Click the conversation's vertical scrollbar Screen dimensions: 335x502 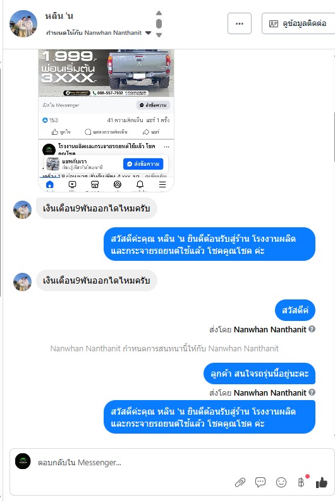coord(334,137)
